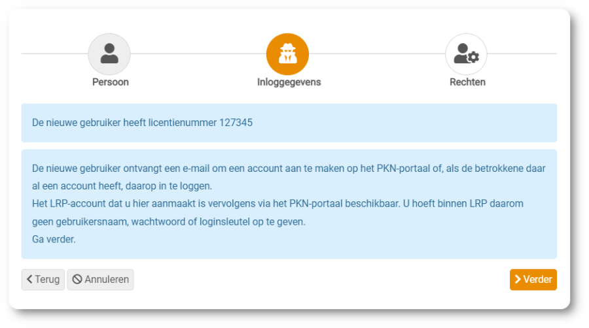This screenshot has height=328, width=589.
Task: Select the Persoon step person icon
Action: (109, 54)
